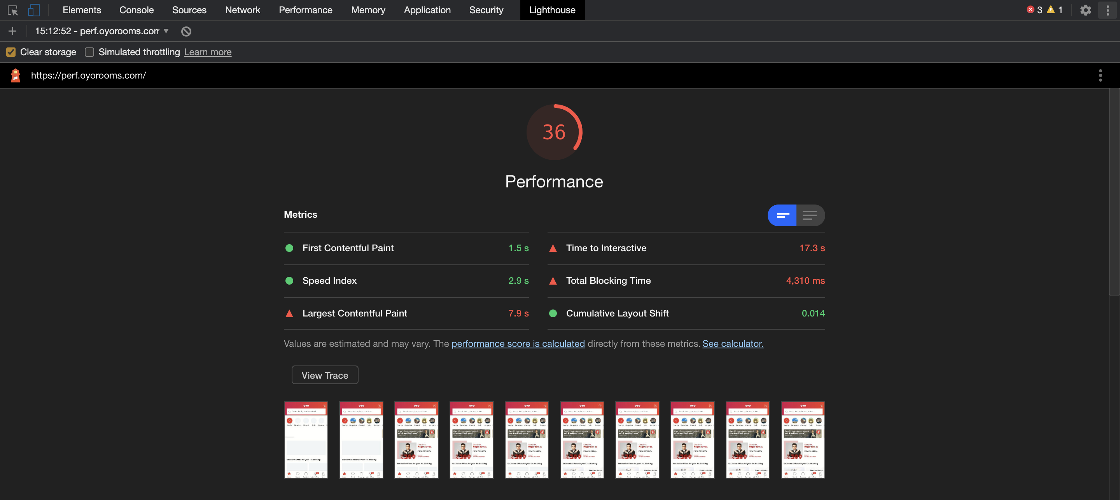Screen dimensions: 1120x500
Task: Select the first filmstrip screenshot thumbnail
Action: tap(306, 440)
